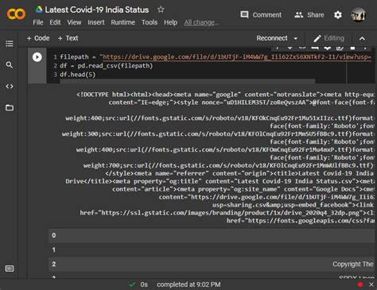
Task: Click the <!DOCTYPE html> output header line
Action: point(225,95)
